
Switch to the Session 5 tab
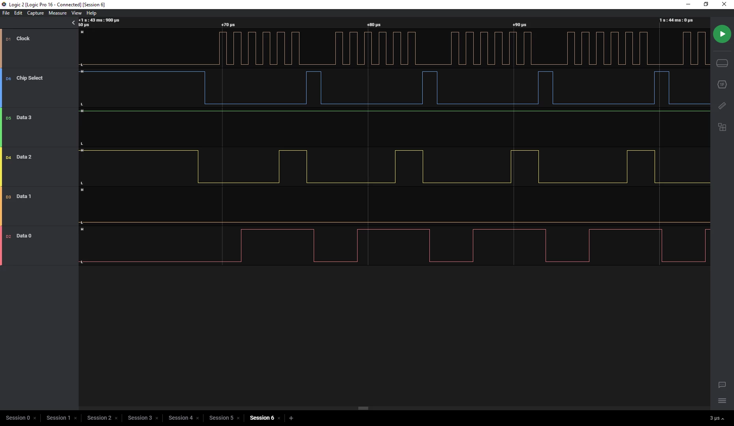221,418
